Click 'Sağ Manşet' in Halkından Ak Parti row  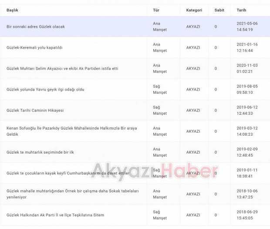[160, 215]
